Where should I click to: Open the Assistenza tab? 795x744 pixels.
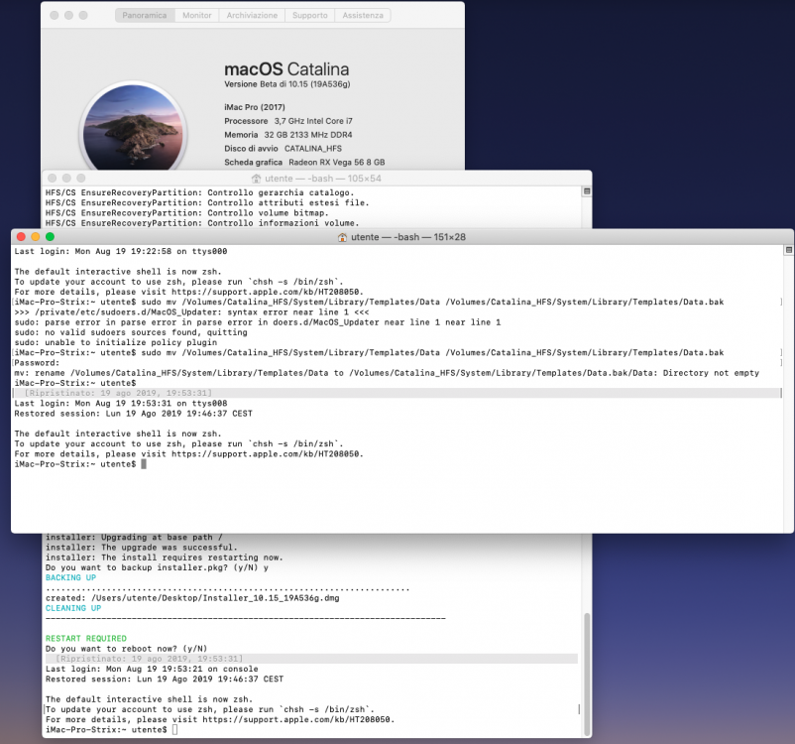[363, 15]
